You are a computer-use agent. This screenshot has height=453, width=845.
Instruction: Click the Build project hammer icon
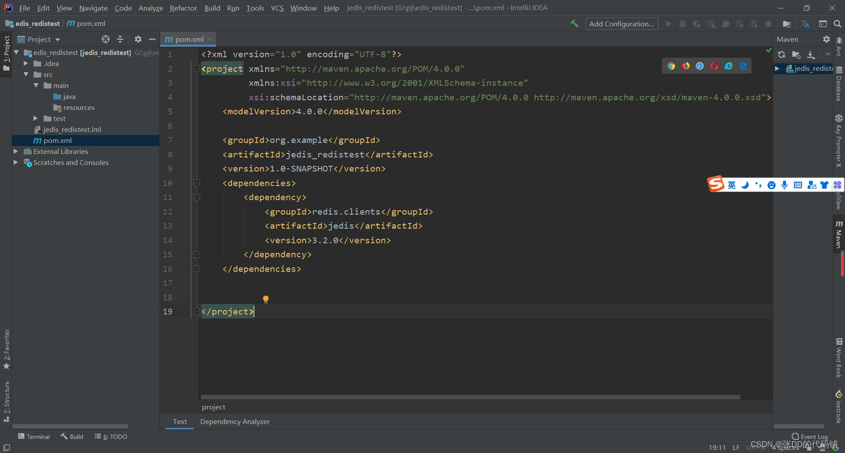[574, 24]
